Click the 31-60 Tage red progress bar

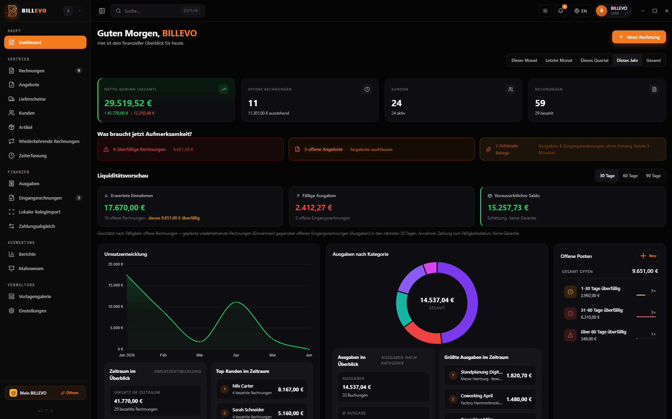(646, 317)
